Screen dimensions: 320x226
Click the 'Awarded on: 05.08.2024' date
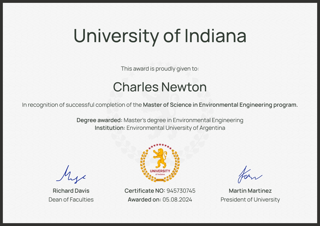tap(160, 200)
